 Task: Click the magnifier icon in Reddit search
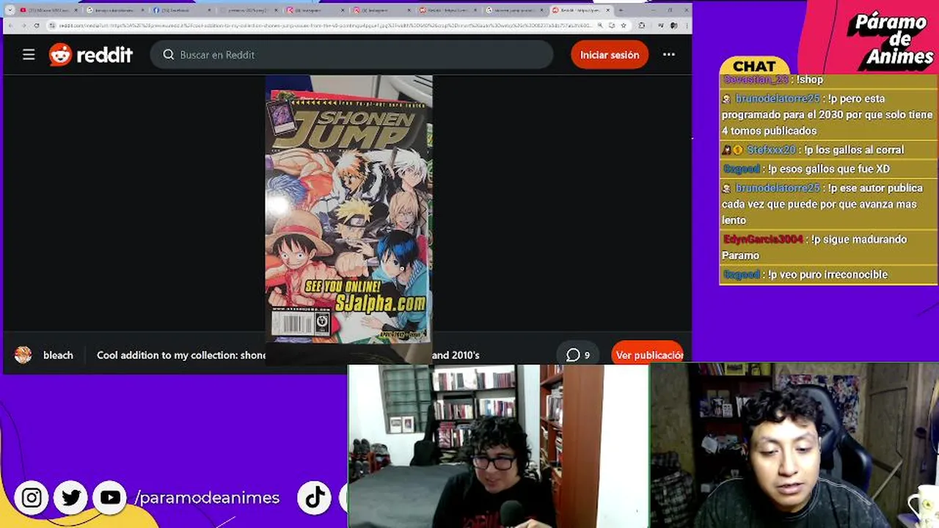168,54
